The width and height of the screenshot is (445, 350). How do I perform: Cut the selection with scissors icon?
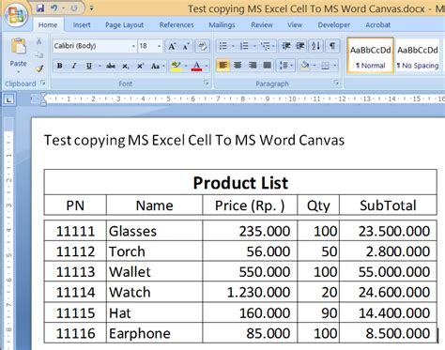38,41
